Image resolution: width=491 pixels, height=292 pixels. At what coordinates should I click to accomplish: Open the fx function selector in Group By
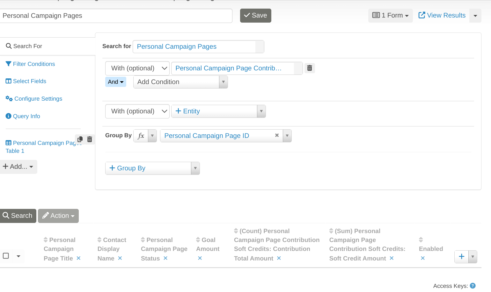point(145,136)
